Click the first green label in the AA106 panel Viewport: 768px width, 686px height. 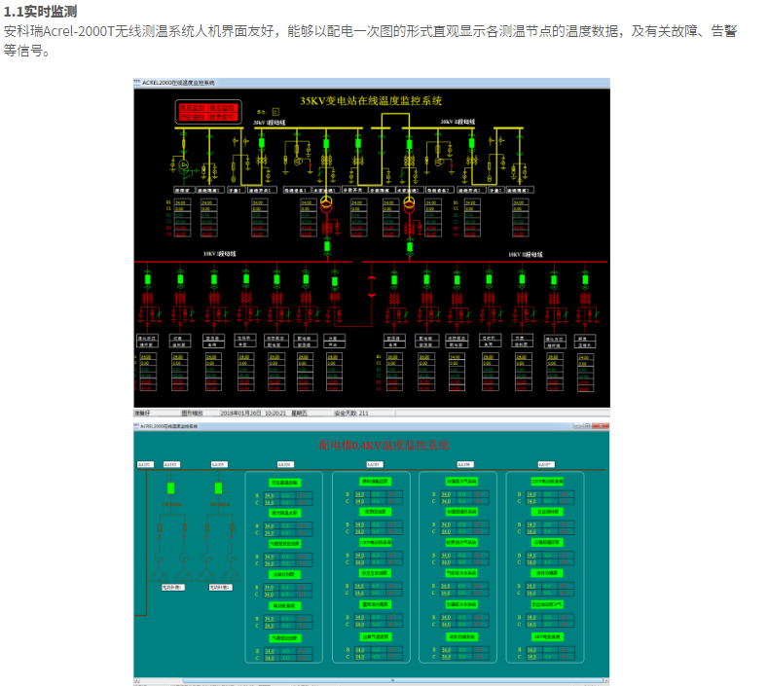(461, 482)
